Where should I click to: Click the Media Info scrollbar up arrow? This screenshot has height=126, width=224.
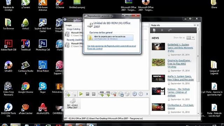(x=198, y=29)
